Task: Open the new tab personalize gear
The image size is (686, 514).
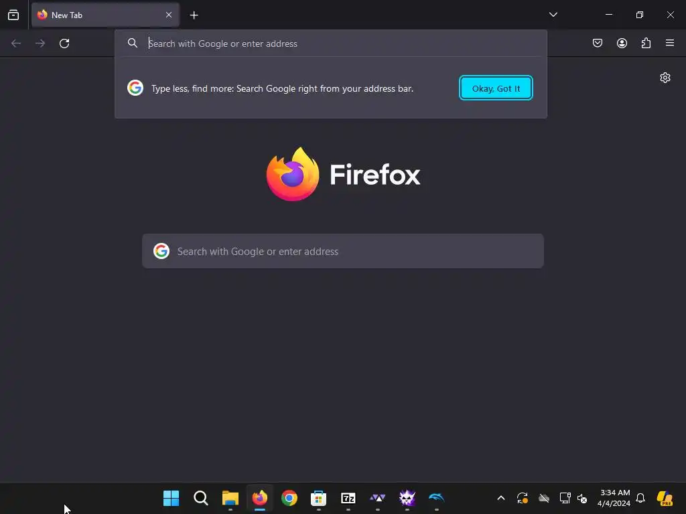Action: pos(665,78)
